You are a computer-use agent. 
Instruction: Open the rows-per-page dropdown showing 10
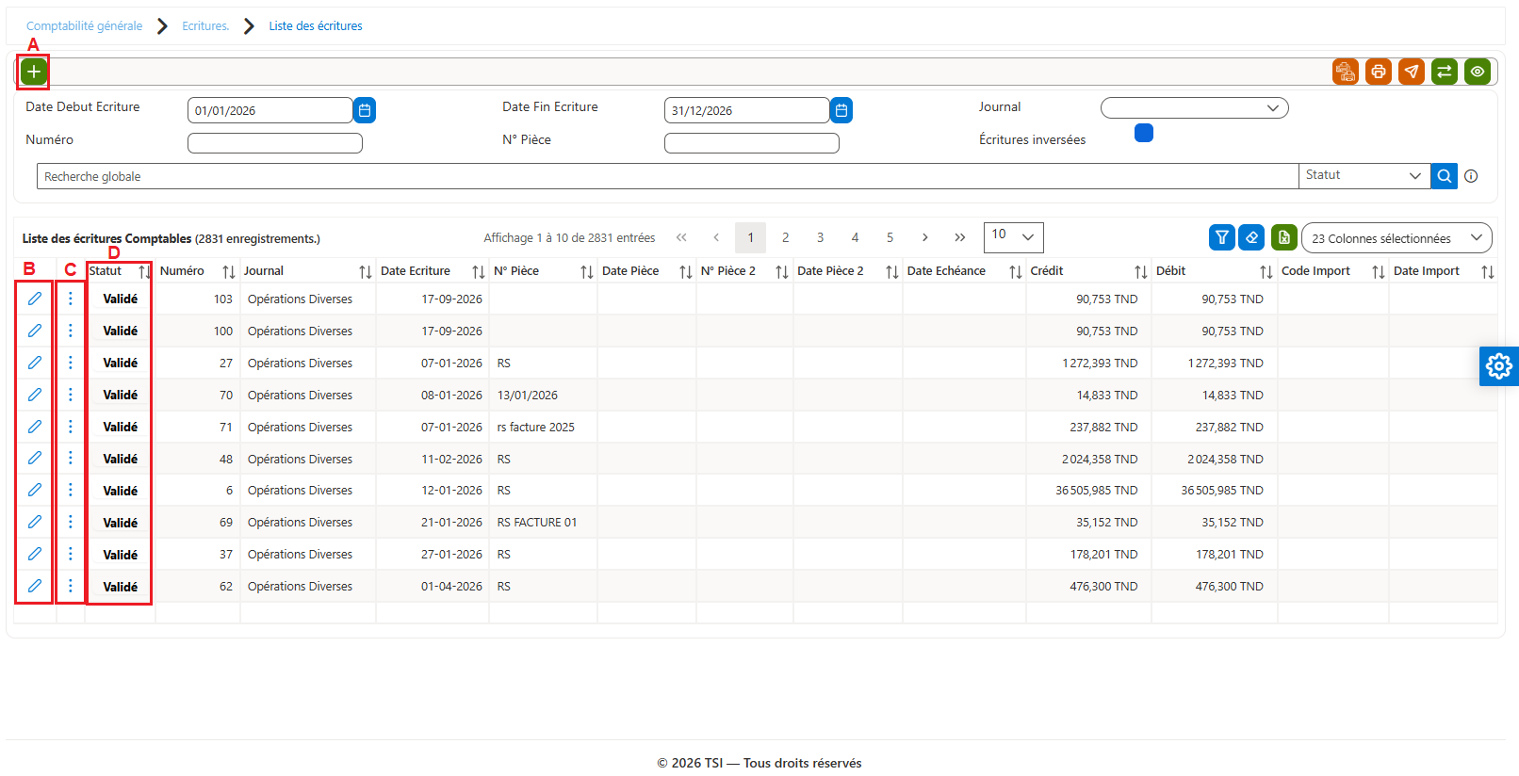click(1013, 237)
